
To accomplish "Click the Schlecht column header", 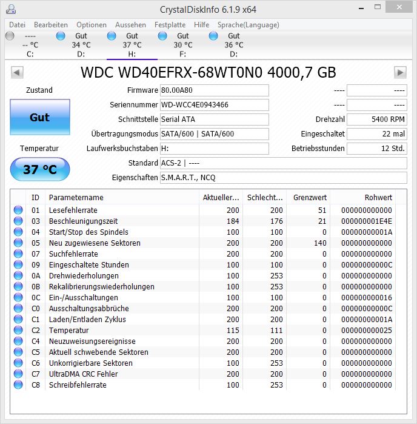I will click(265, 197).
